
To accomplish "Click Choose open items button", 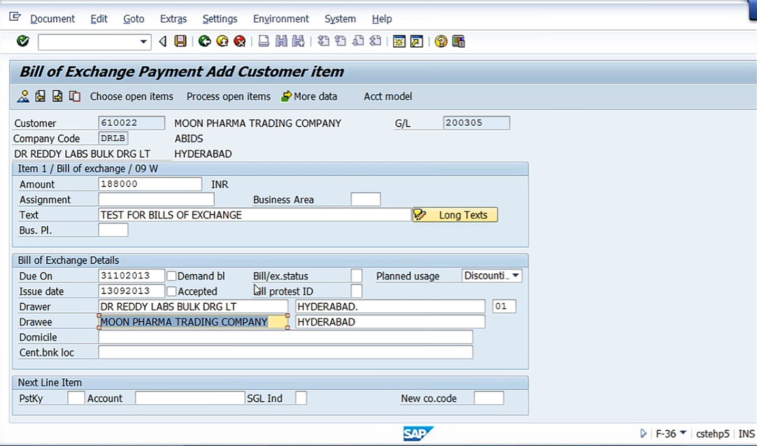I will (x=131, y=97).
